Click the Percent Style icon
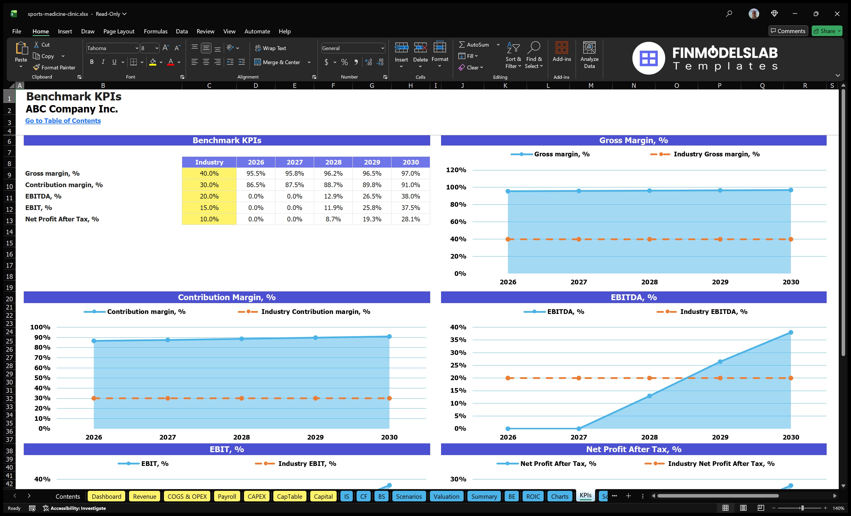The image size is (851, 516). 344,62
